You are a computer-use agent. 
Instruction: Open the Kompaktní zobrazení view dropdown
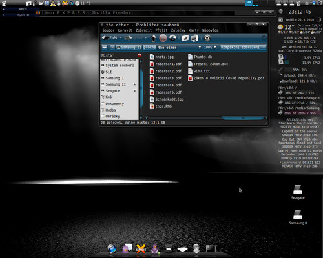(x=244, y=47)
